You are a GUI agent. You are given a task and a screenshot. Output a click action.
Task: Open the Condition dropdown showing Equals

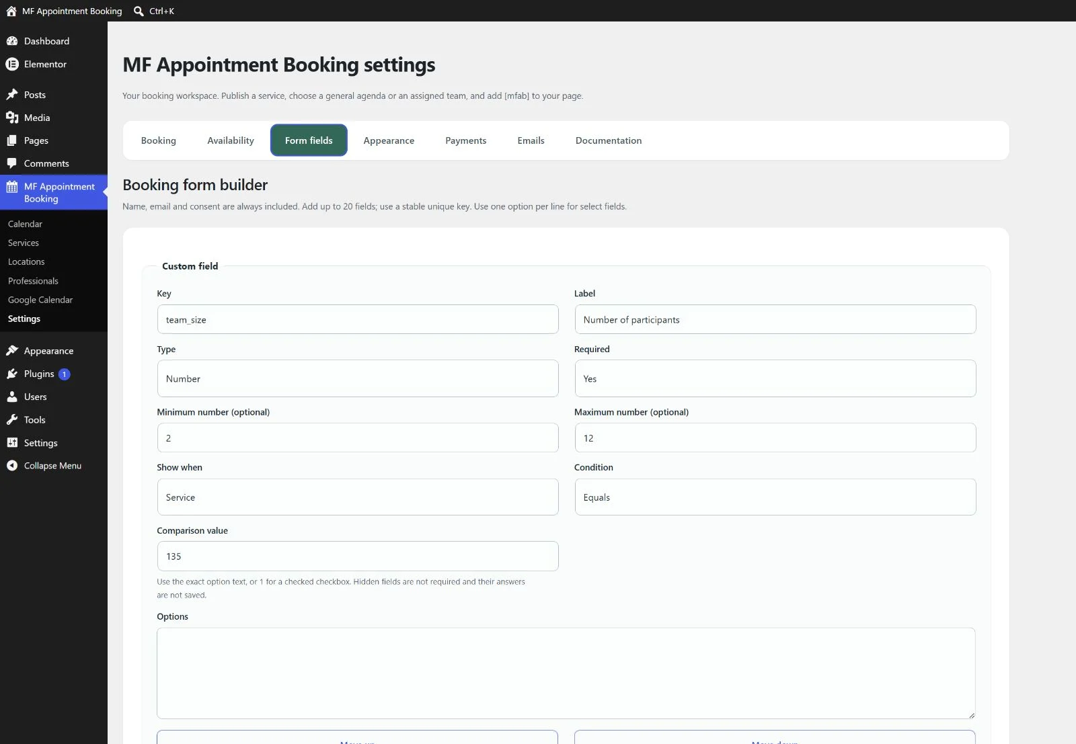pos(775,497)
